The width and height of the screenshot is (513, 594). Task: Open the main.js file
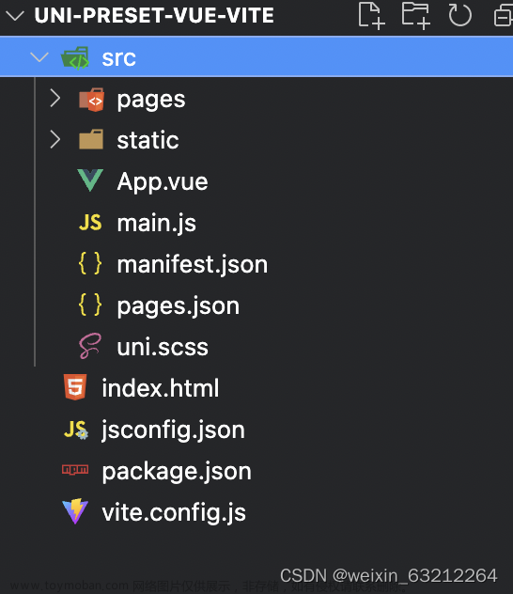tap(156, 223)
